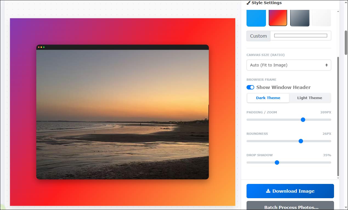The image size is (348, 210).
Task: Toggle off Show Window Header
Action: pos(250,87)
